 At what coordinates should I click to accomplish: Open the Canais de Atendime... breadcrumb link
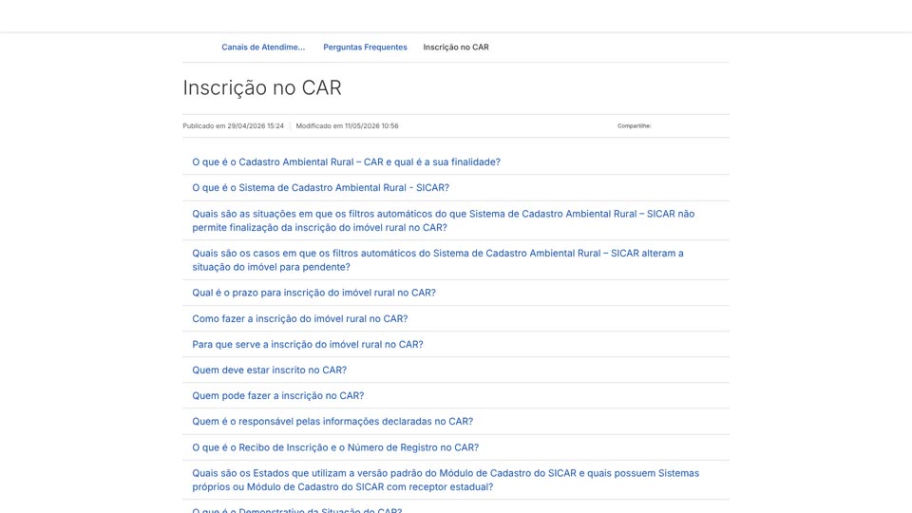tap(263, 47)
